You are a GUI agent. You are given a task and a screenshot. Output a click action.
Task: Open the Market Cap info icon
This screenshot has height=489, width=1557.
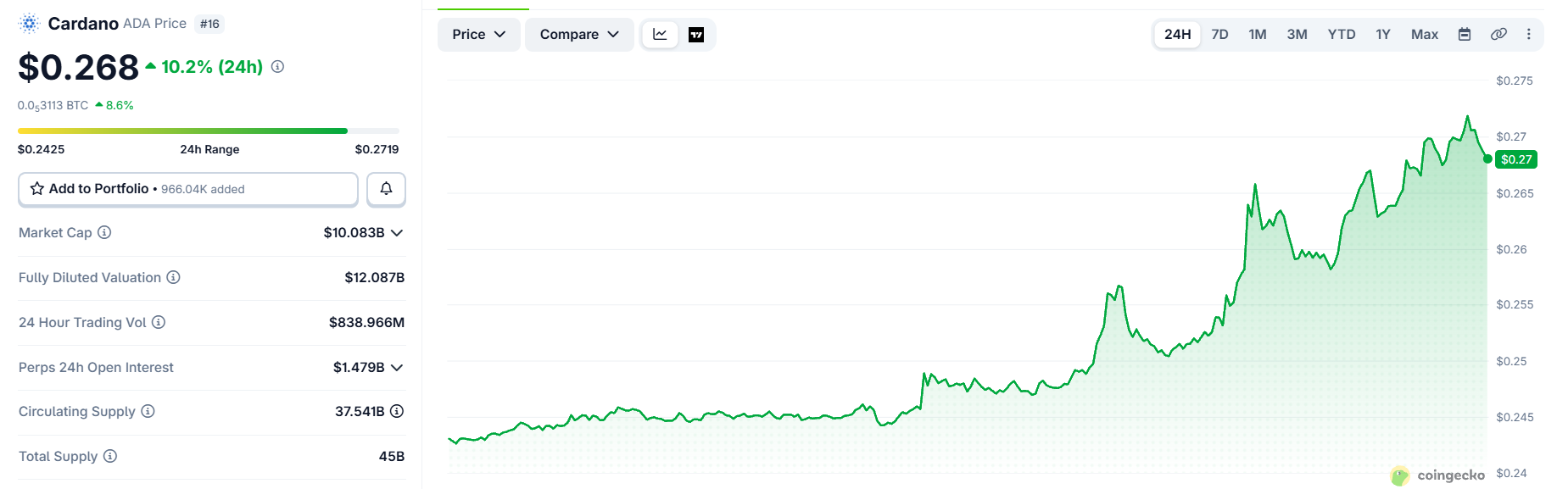104,232
